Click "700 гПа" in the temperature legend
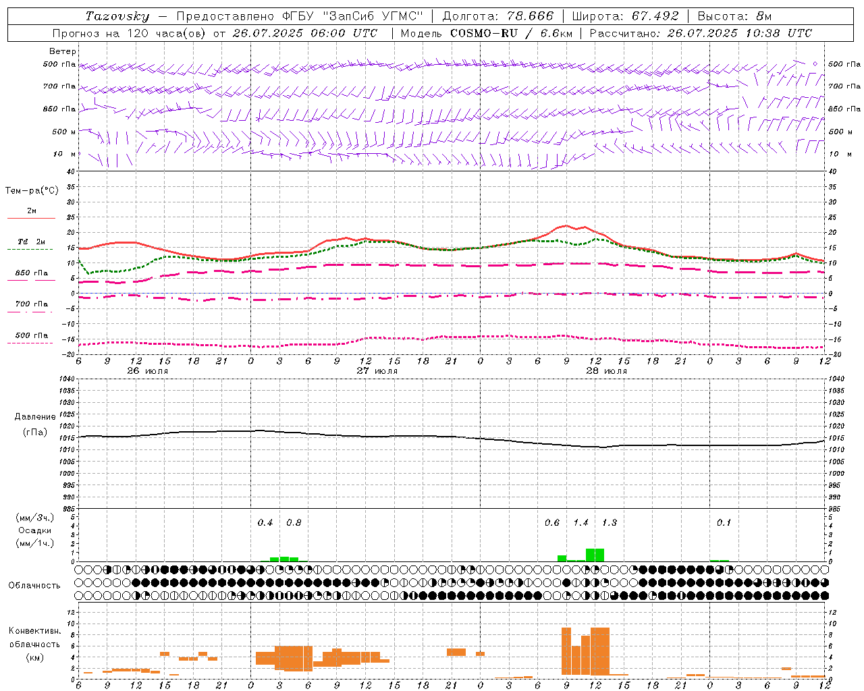Screen dimensions: 864x691 tap(32, 304)
